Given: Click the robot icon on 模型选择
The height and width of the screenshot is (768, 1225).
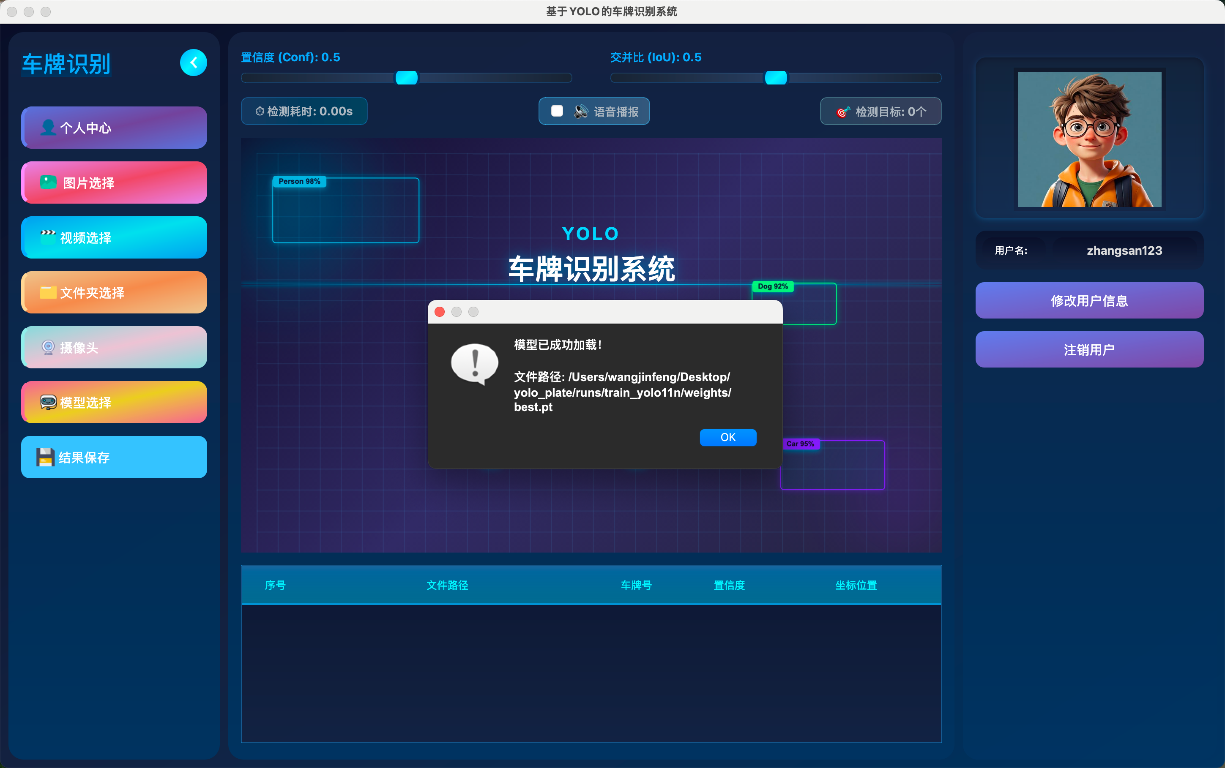Looking at the screenshot, I should tap(48, 402).
